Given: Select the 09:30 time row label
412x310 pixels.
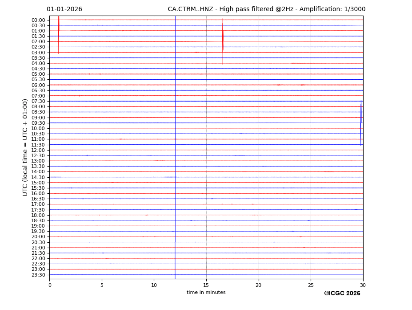Looking at the screenshot, I should click(38, 123).
